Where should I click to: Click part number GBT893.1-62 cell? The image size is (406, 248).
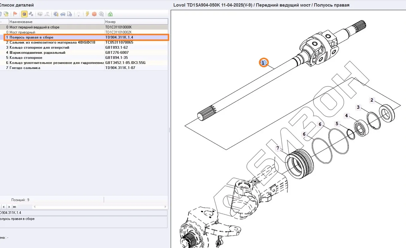117,48
